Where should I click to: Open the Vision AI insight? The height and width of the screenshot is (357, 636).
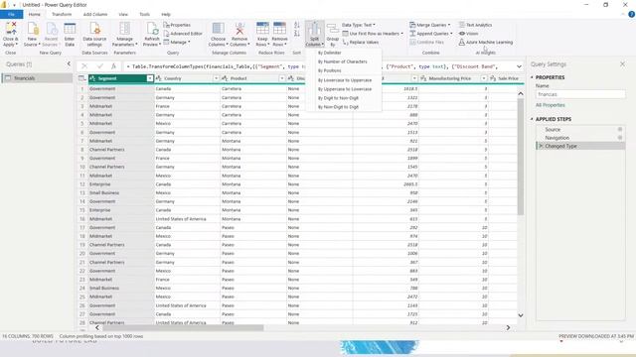tap(468, 34)
